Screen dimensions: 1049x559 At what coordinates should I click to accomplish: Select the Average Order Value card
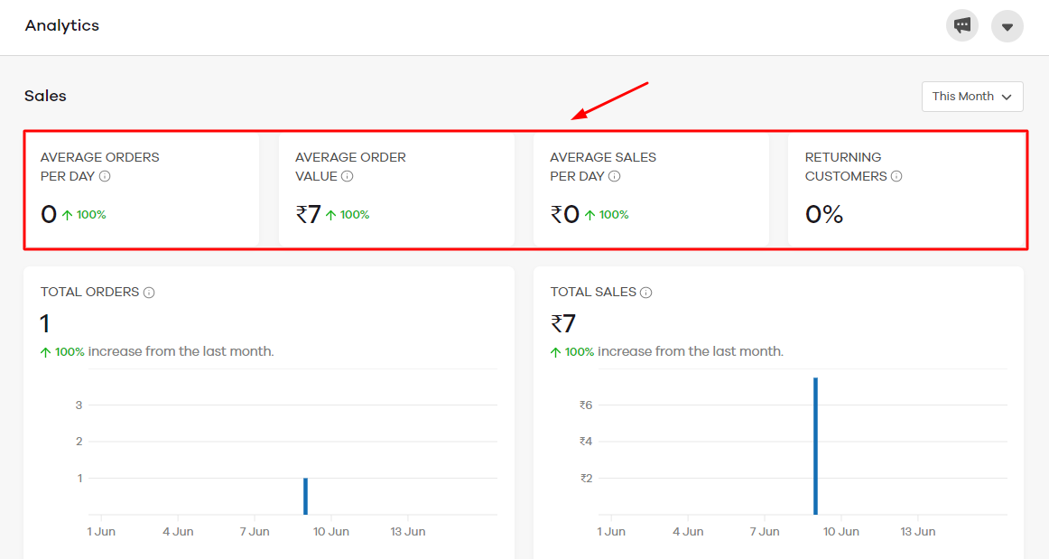pyautogui.click(x=396, y=190)
